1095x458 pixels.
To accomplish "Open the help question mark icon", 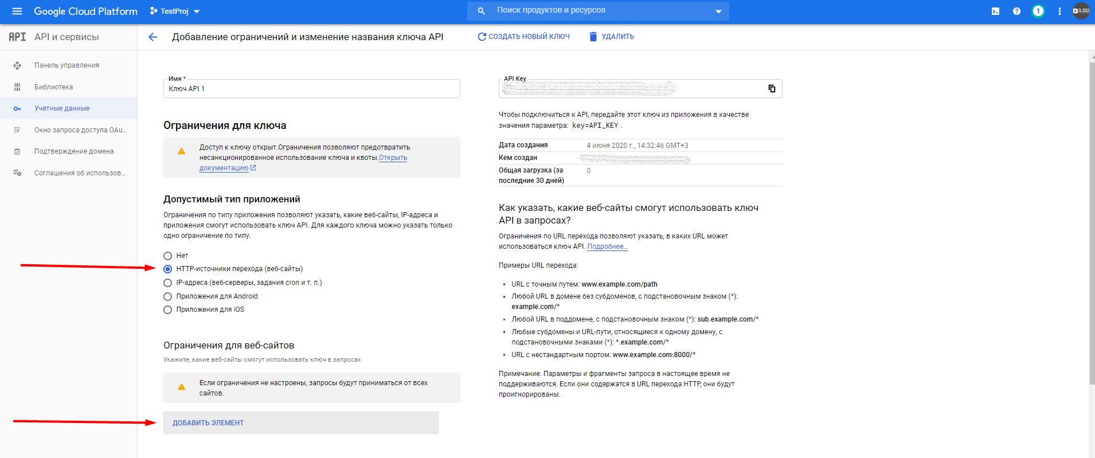I will click(1016, 11).
